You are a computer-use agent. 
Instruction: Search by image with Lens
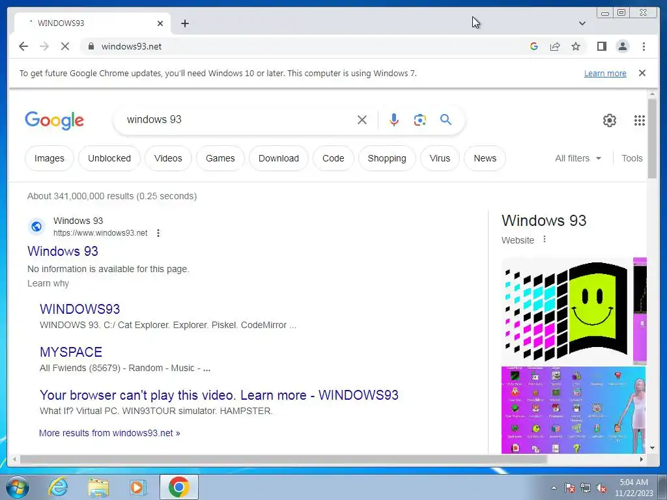[x=420, y=120]
